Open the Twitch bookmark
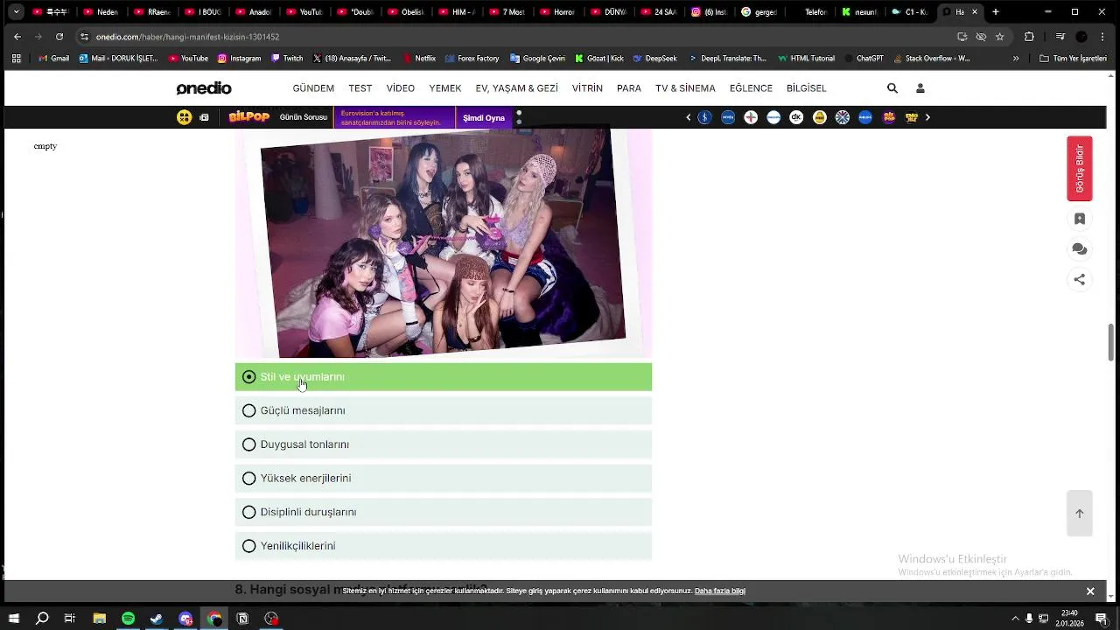 tap(287, 59)
